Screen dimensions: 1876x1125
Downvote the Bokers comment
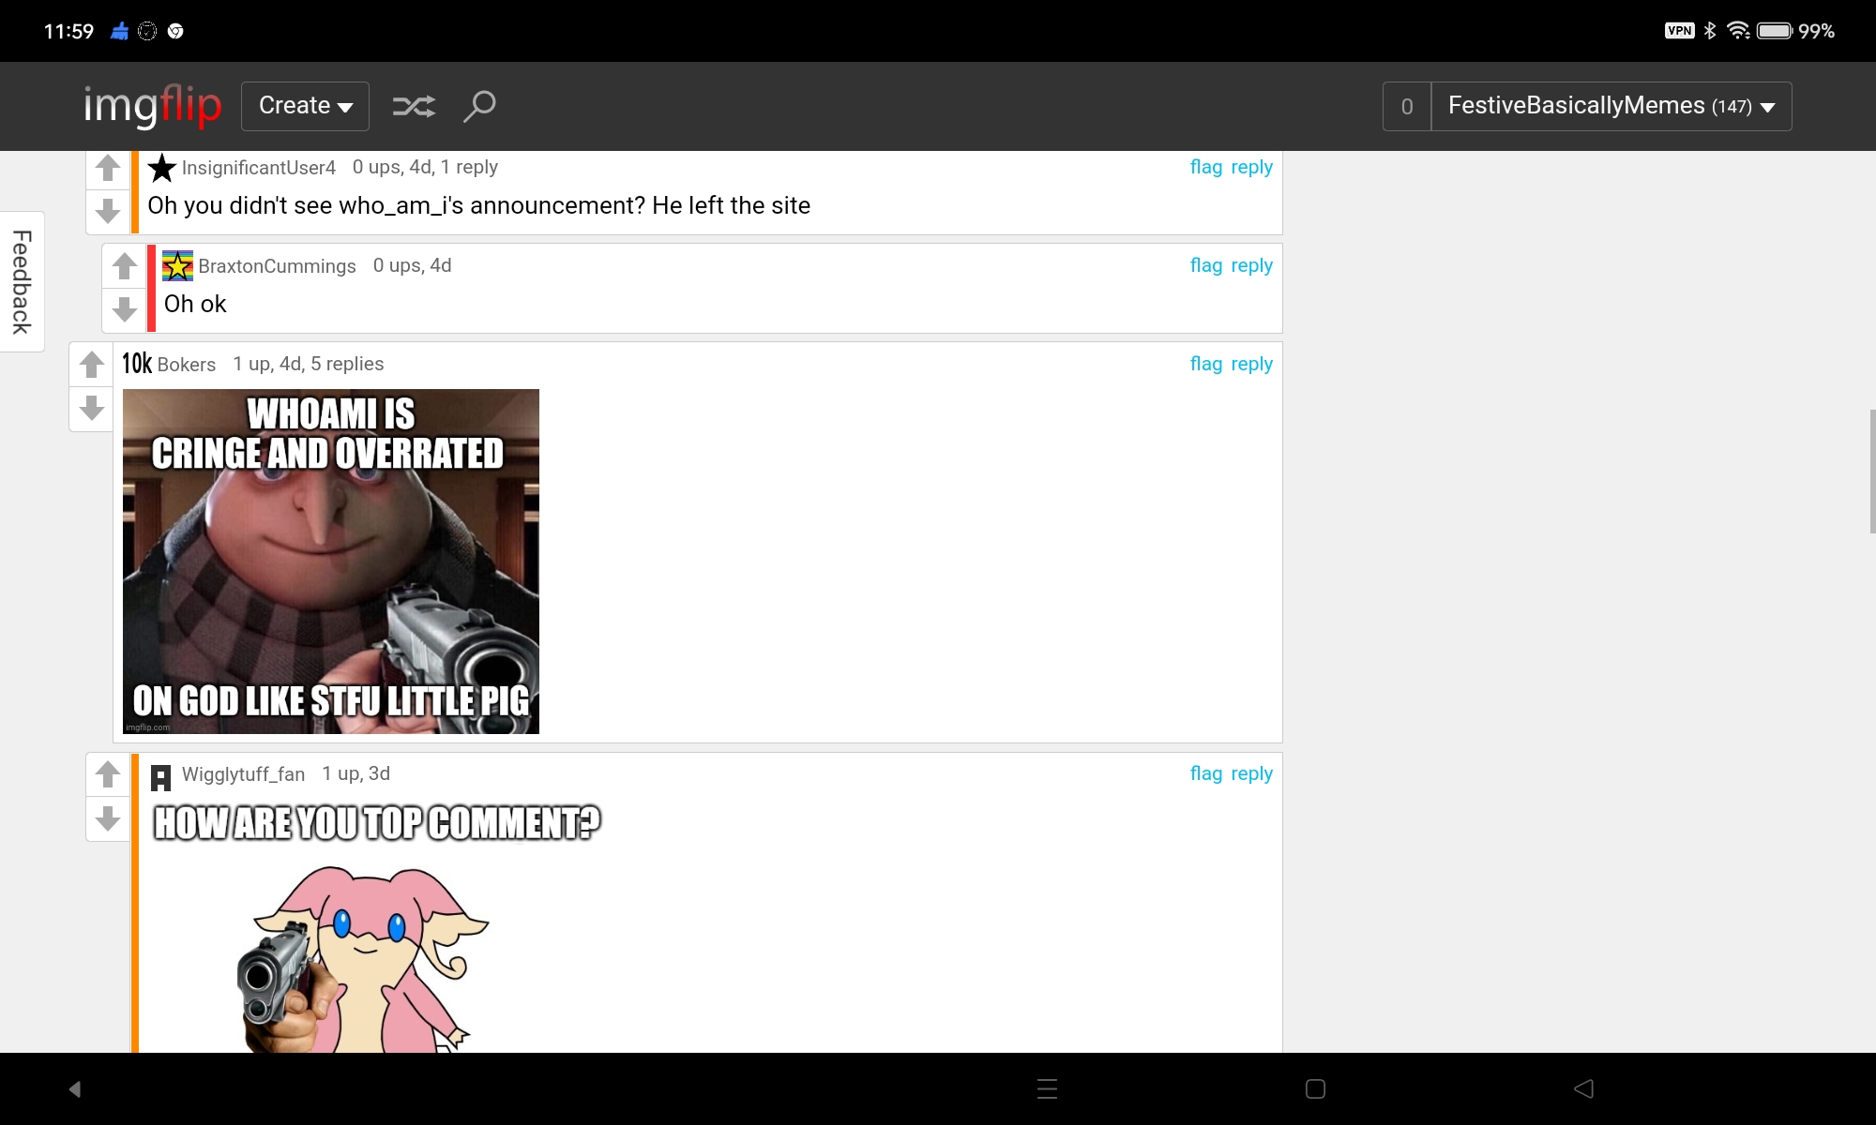pyautogui.click(x=92, y=408)
